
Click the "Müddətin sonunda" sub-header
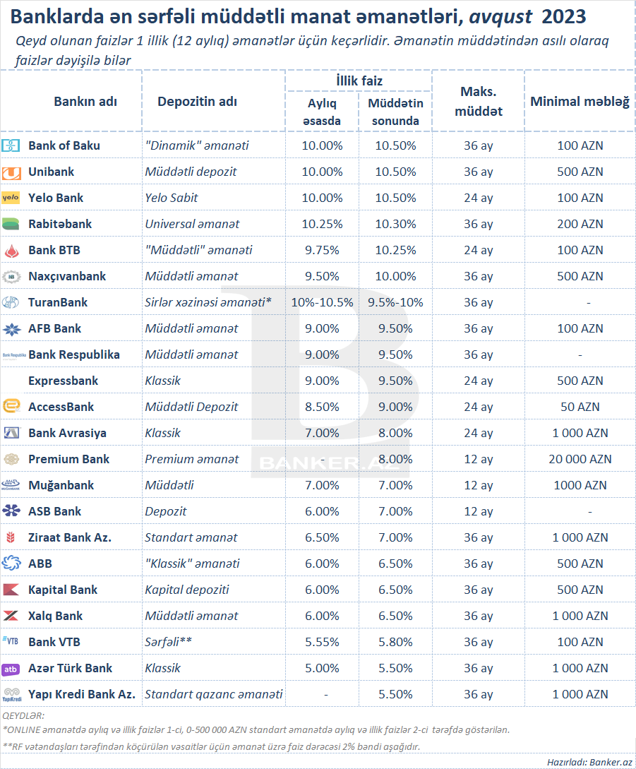click(x=395, y=112)
